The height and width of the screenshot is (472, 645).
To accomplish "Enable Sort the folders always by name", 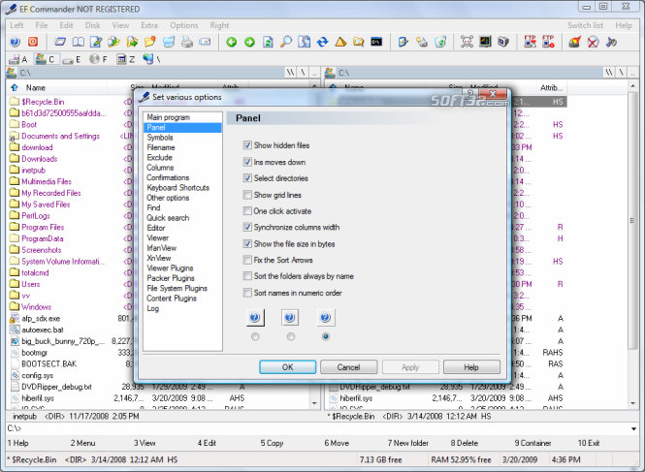I will pos(247,276).
